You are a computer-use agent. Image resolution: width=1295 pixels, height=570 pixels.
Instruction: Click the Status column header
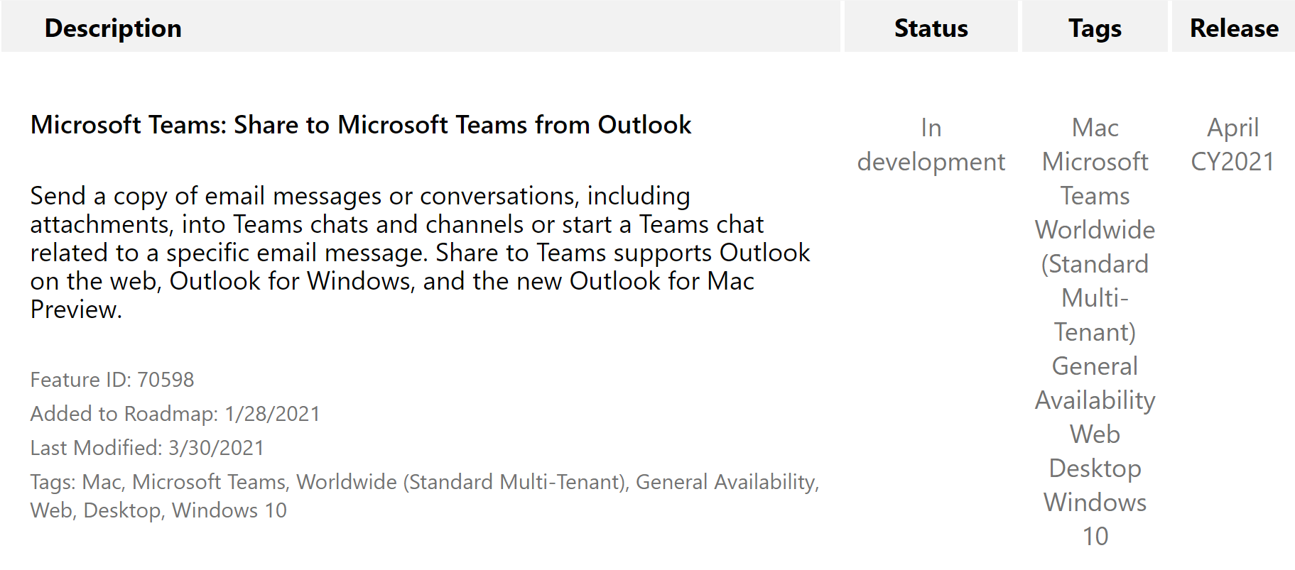coord(931,28)
